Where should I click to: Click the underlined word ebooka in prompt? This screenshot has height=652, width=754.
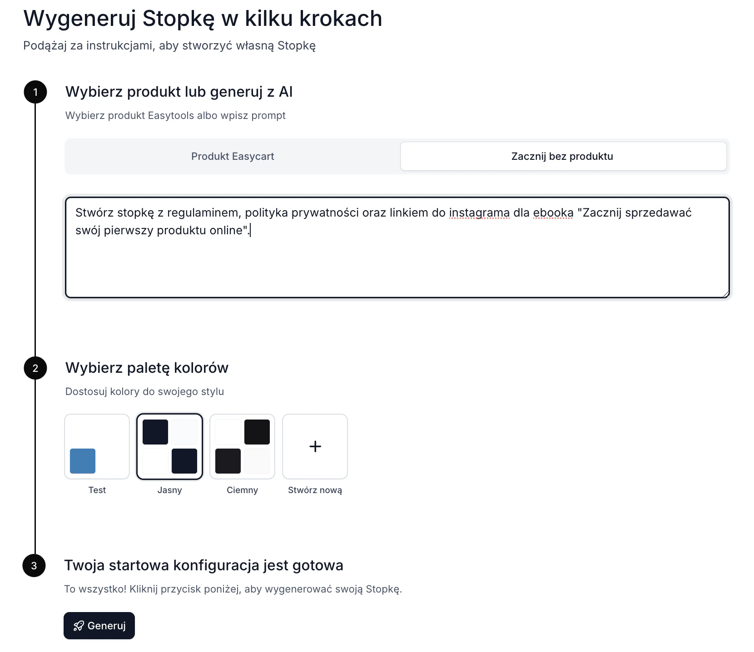pyautogui.click(x=553, y=213)
